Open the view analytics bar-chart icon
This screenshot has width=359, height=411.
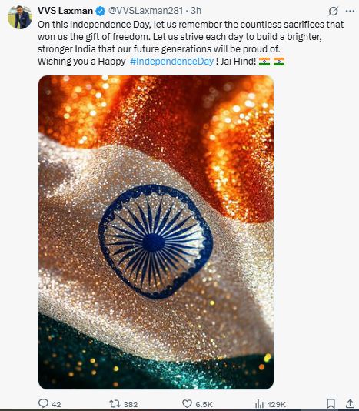coord(259,403)
